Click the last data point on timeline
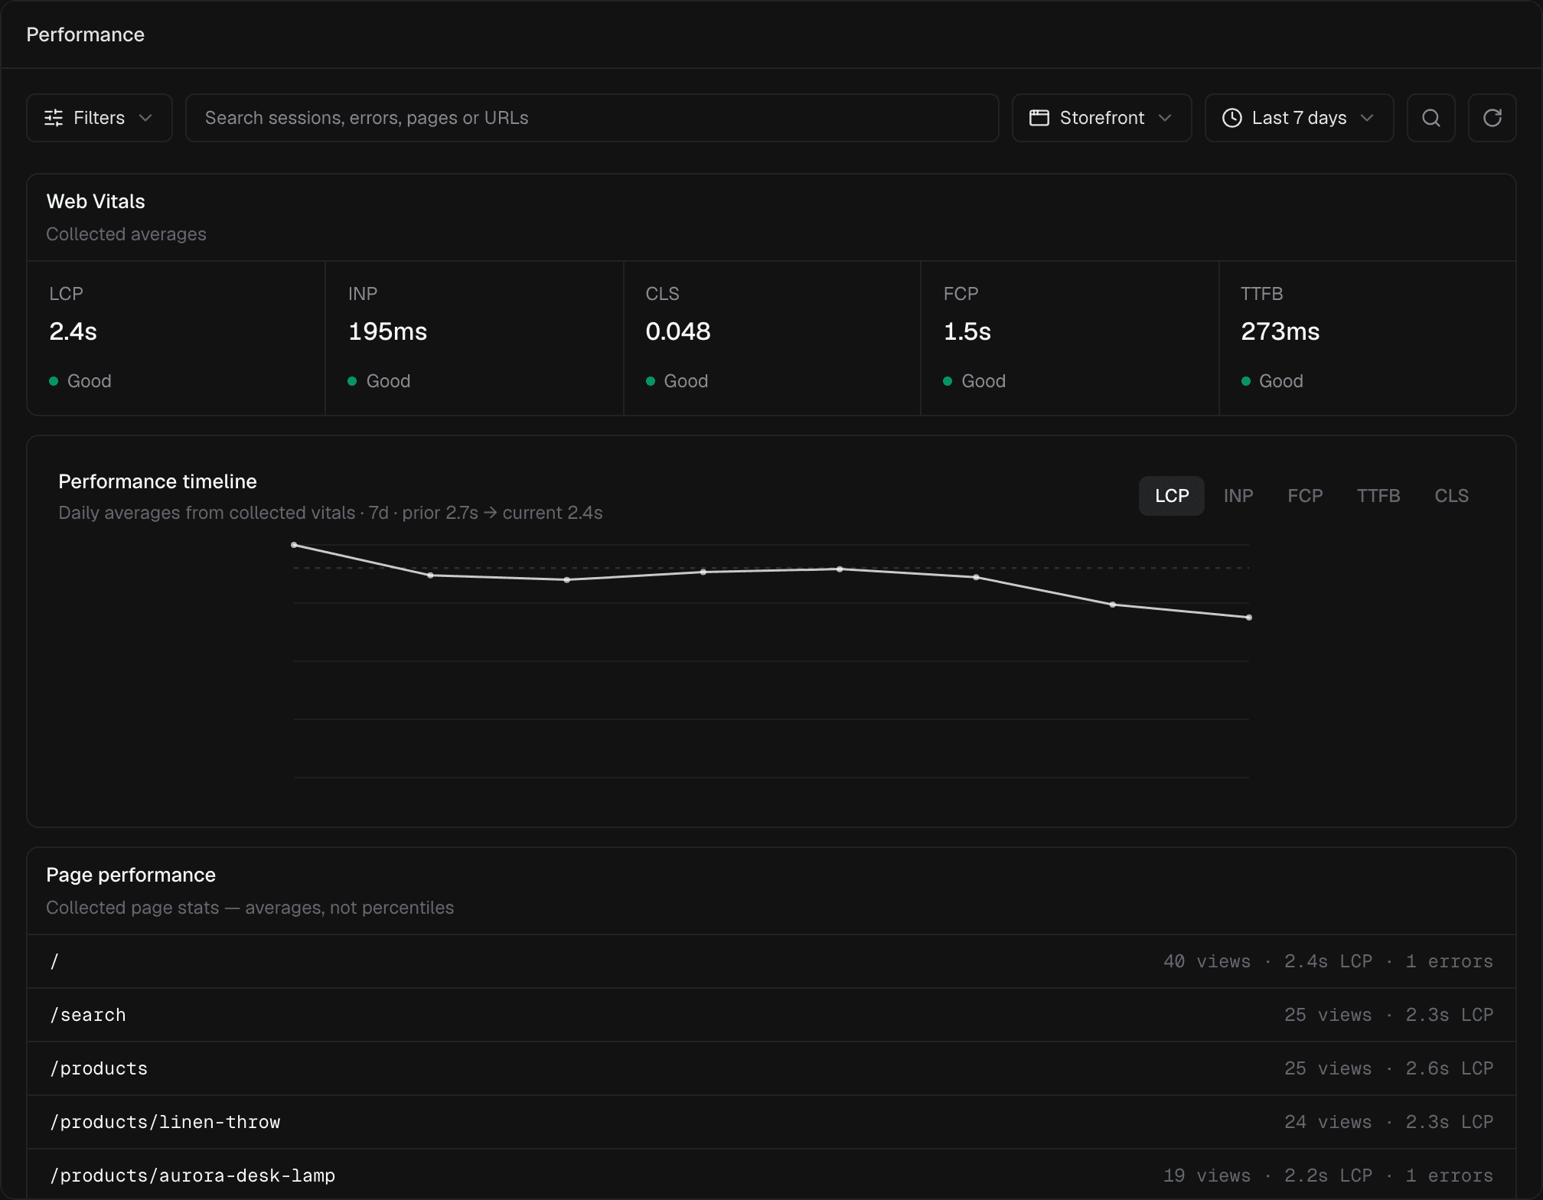Viewport: 1543px width, 1200px height. 1248,618
